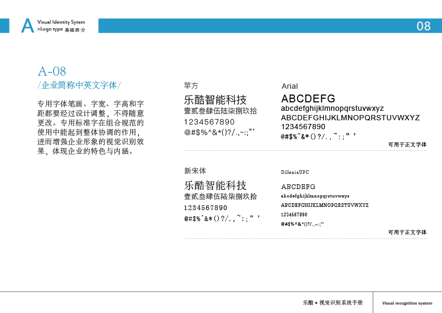Click the symbol sample line under Arial
Image resolution: width=442 pixels, height=313 pixels.
click(318, 136)
